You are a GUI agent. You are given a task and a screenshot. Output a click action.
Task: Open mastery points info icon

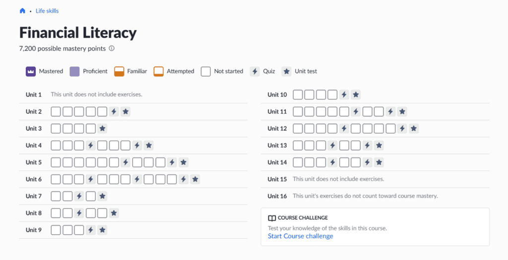[112, 49]
